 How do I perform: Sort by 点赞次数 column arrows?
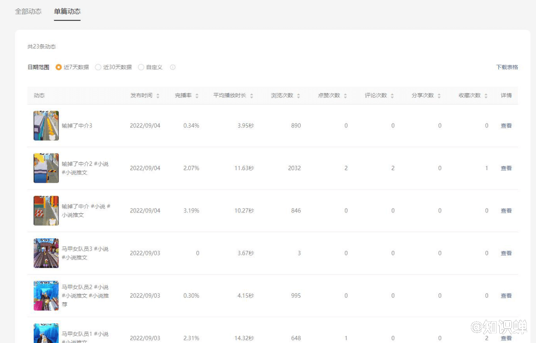(x=345, y=96)
